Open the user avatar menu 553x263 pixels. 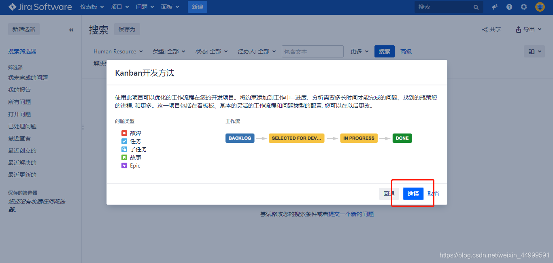[540, 7]
